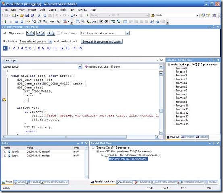223x193 pixels.
Task: Uncomment selected lines icon
Action: 118,22
